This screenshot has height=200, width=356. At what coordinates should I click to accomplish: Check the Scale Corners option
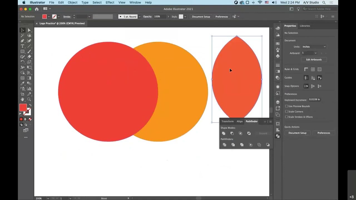click(287, 111)
